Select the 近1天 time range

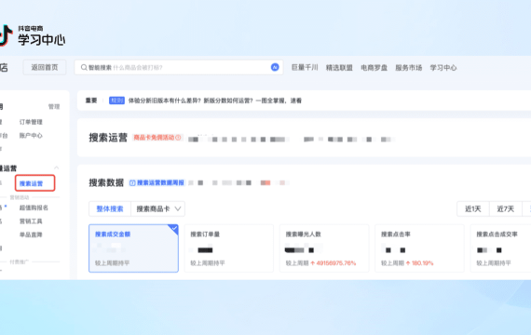(x=472, y=208)
